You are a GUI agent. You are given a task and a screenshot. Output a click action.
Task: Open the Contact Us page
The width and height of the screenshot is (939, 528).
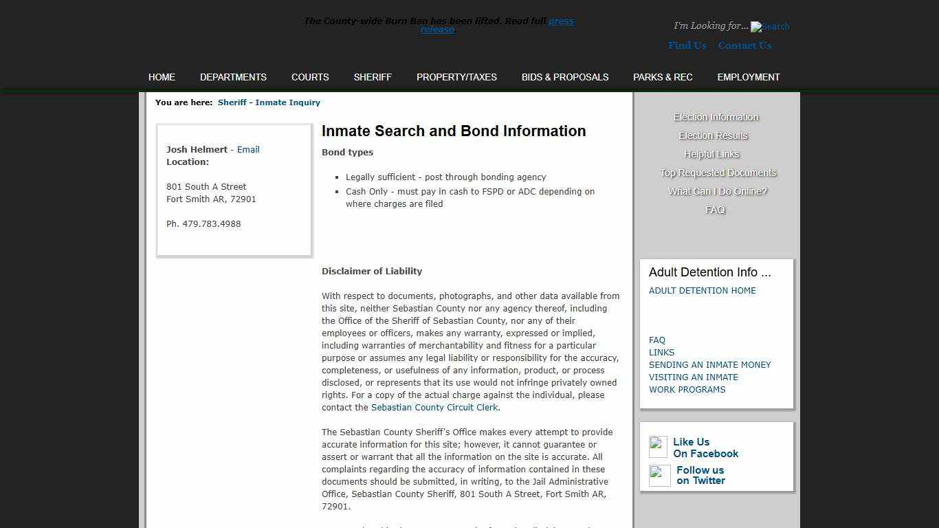pos(744,45)
